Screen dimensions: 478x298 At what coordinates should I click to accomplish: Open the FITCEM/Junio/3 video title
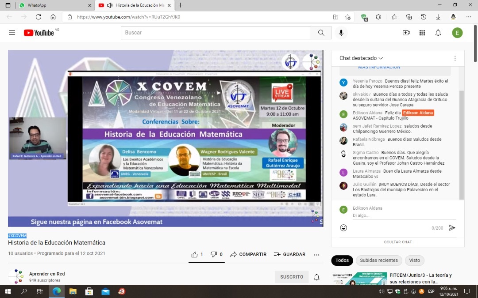point(420,278)
